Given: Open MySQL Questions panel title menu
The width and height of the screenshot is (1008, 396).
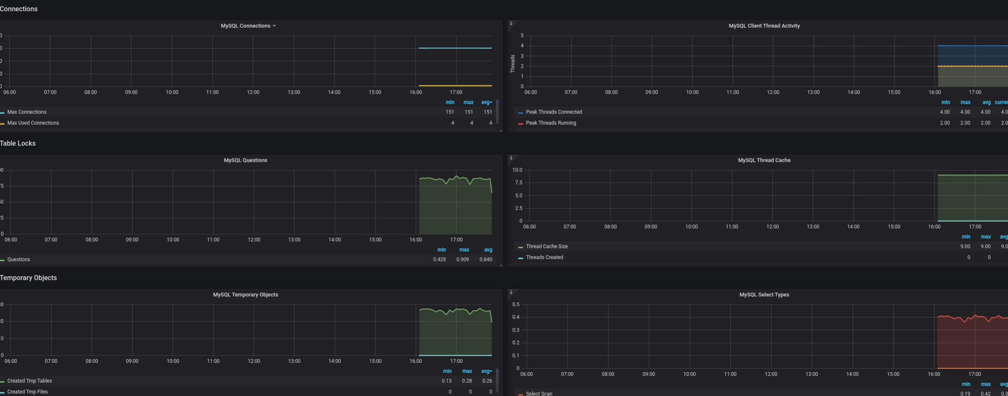Looking at the screenshot, I should click(245, 161).
